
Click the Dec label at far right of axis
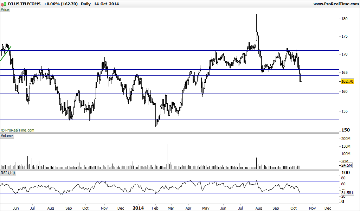pos(328,208)
